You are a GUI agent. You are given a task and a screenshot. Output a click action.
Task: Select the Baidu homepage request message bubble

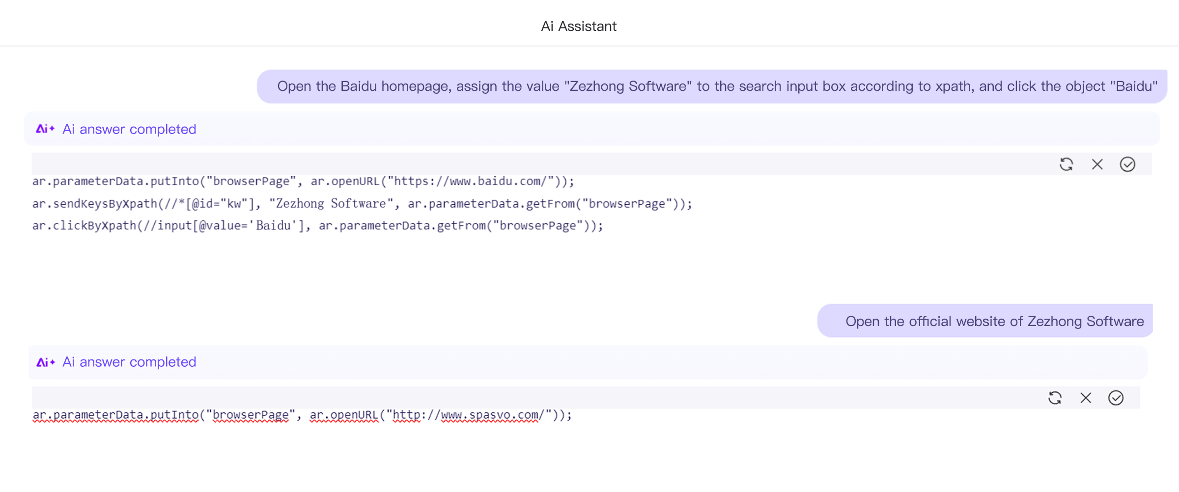point(707,86)
